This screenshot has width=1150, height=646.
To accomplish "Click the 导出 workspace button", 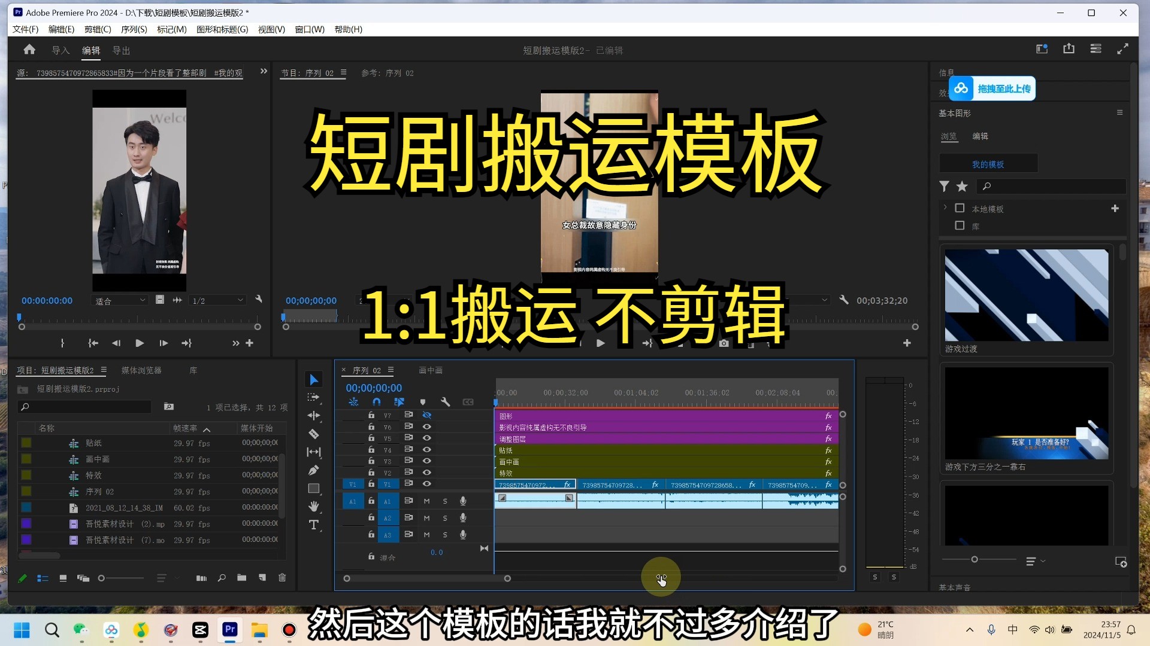I will coord(121,50).
